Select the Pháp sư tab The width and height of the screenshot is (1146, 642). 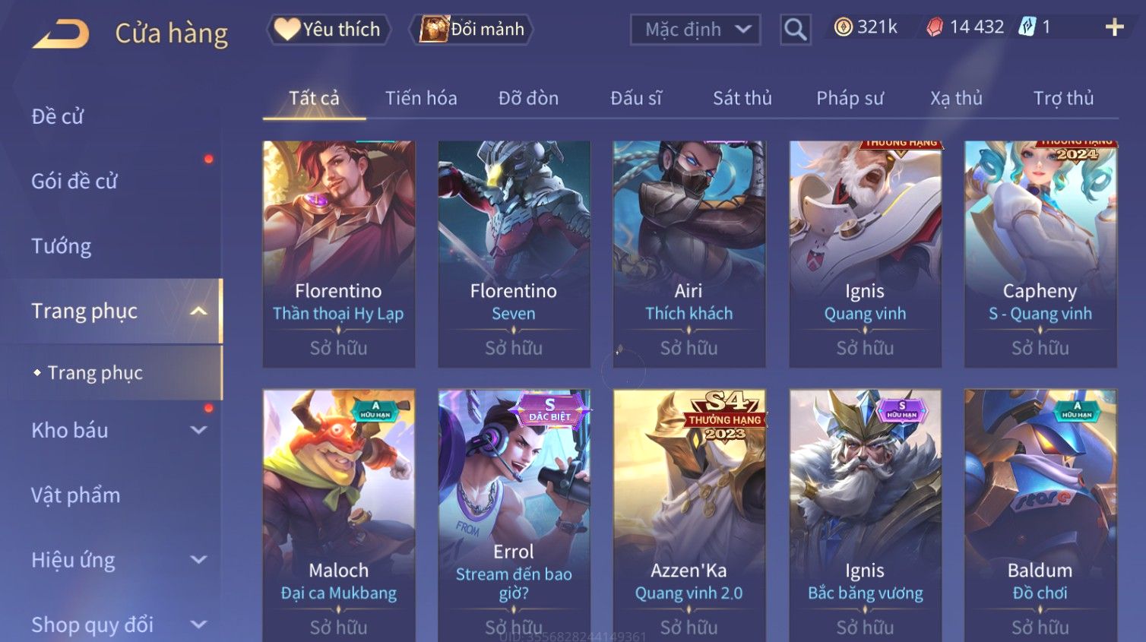coord(850,98)
